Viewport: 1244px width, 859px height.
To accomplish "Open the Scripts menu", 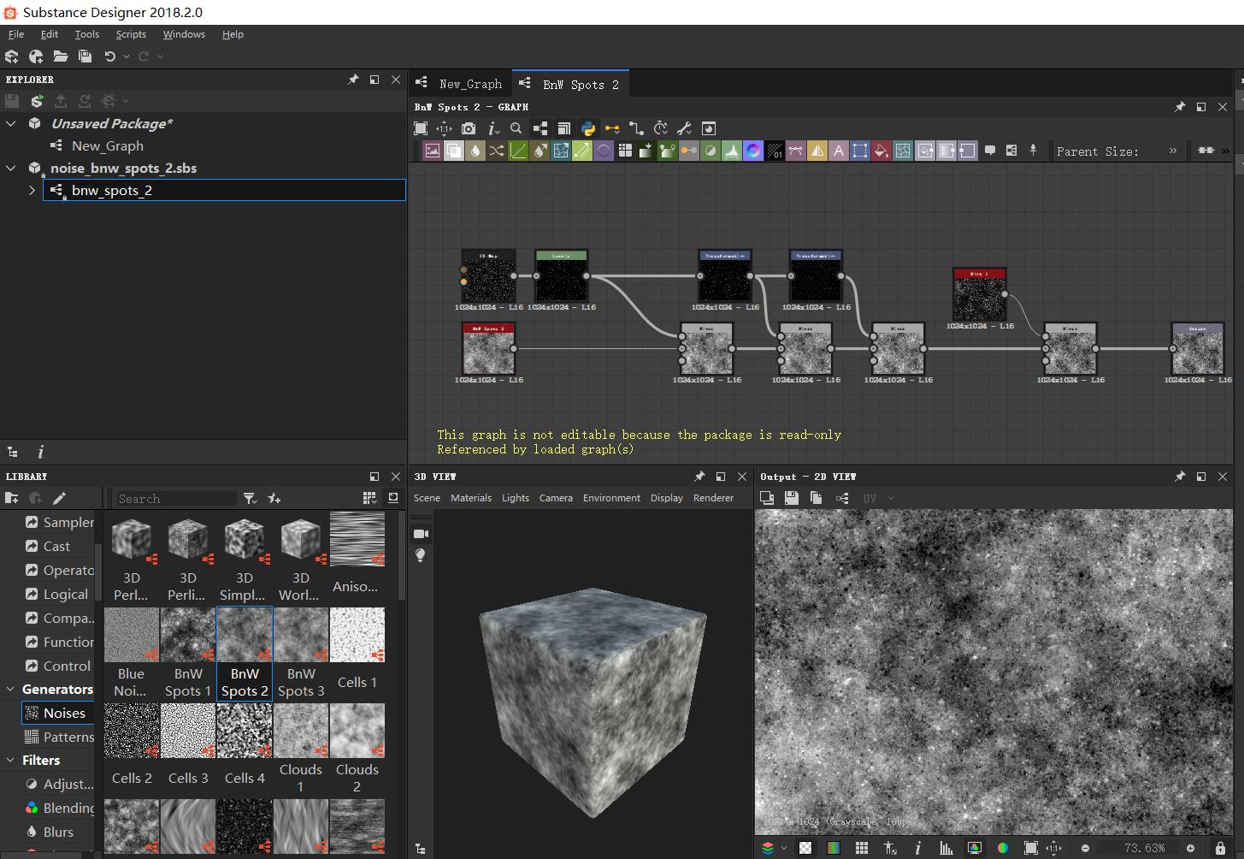I will point(131,34).
